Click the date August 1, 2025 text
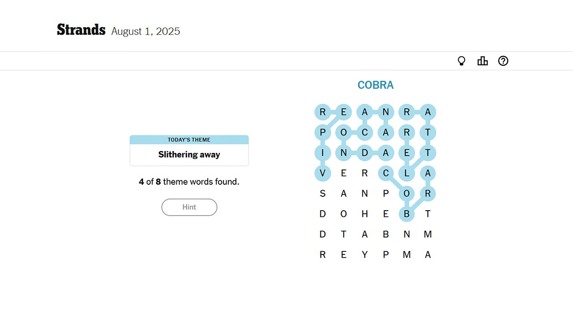Image resolution: width=573 pixels, height=322 pixels. 145,31
